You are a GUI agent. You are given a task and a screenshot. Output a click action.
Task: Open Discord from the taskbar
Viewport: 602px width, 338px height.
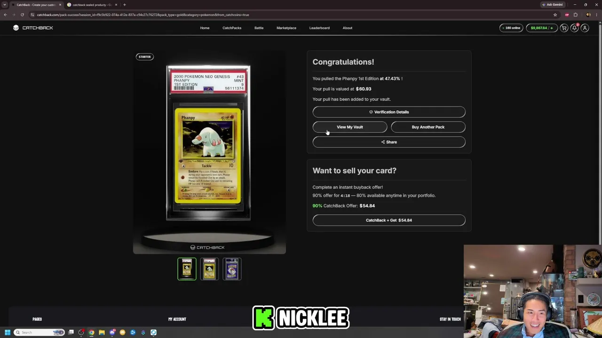(112, 332)
